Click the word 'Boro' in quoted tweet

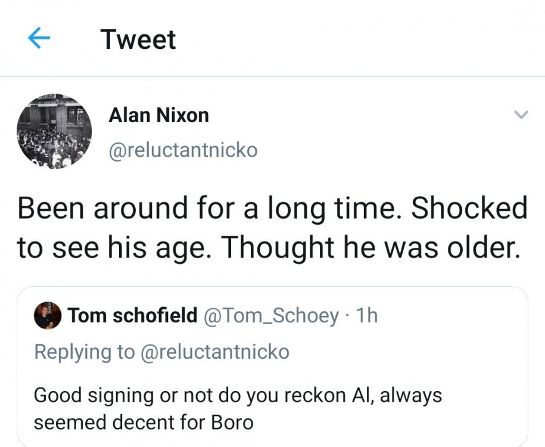(232, 422)
